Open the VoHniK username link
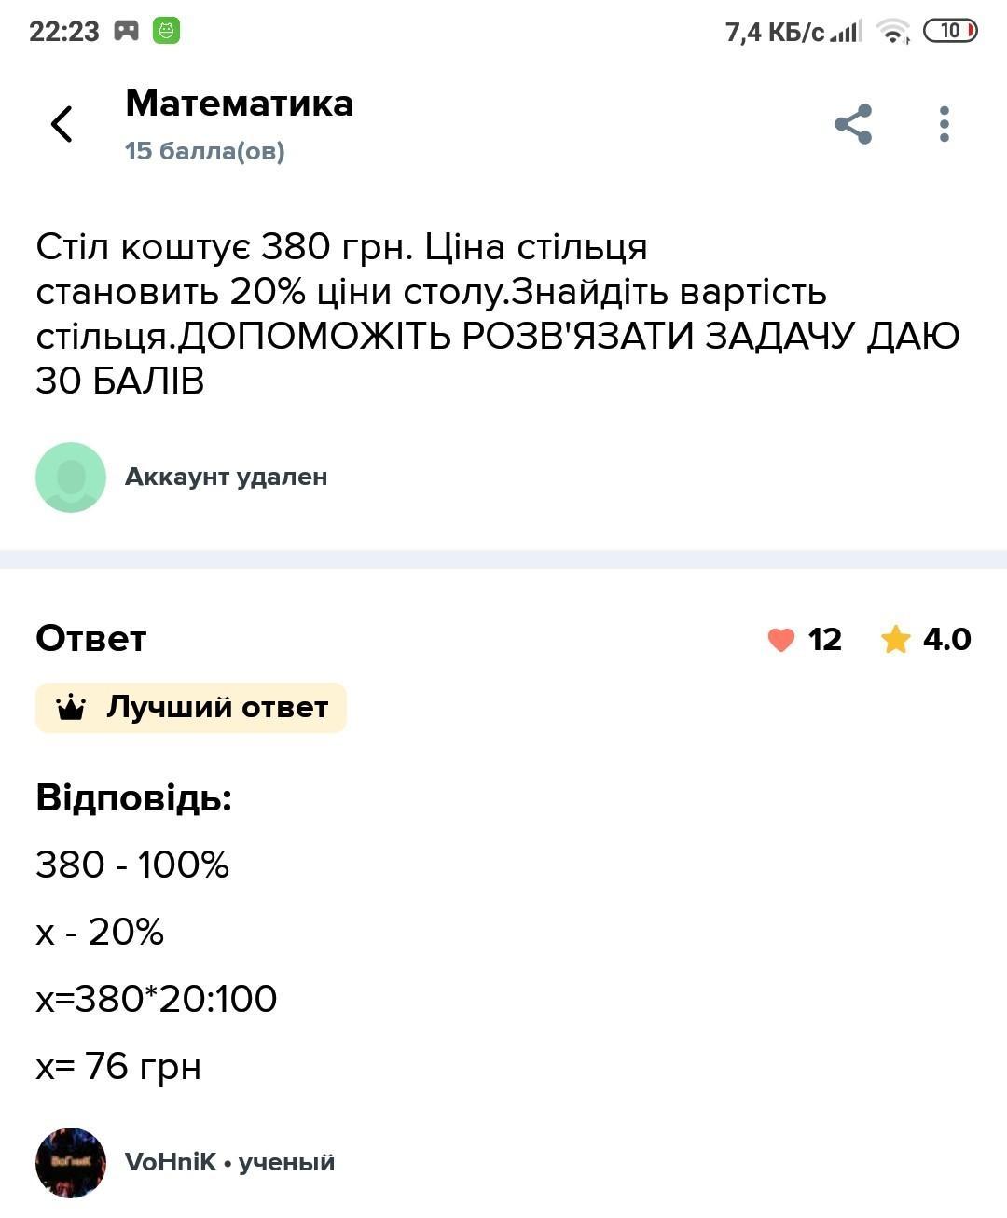 pos(171,1162)
